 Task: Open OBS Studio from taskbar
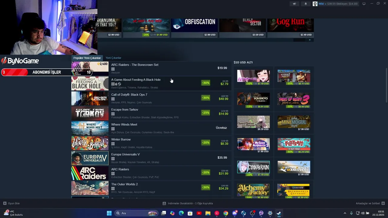point(252,213)
